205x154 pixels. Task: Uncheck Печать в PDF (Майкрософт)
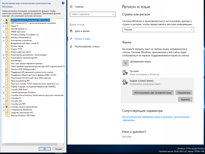point(6,69)
